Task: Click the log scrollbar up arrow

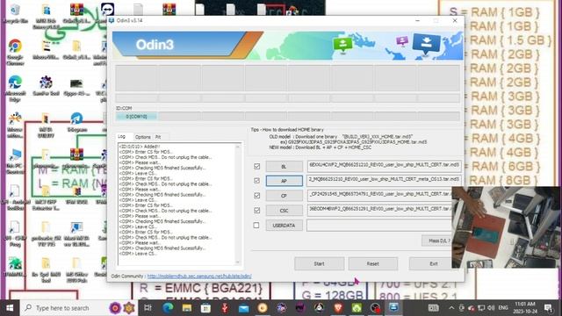Action: coord(238,147)
